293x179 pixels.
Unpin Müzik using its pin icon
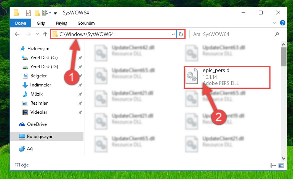click(x=80, y=94)
